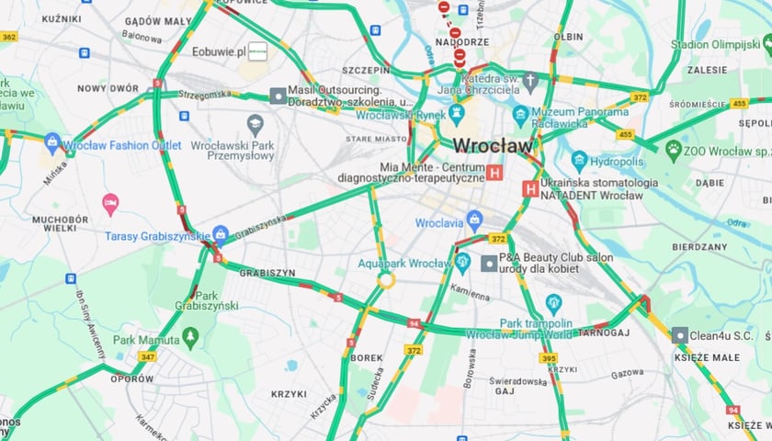772x441 pixels.
Task: Click the Wrocław Fashion Outlet shopping pin
Action: [x=52, y=142]
